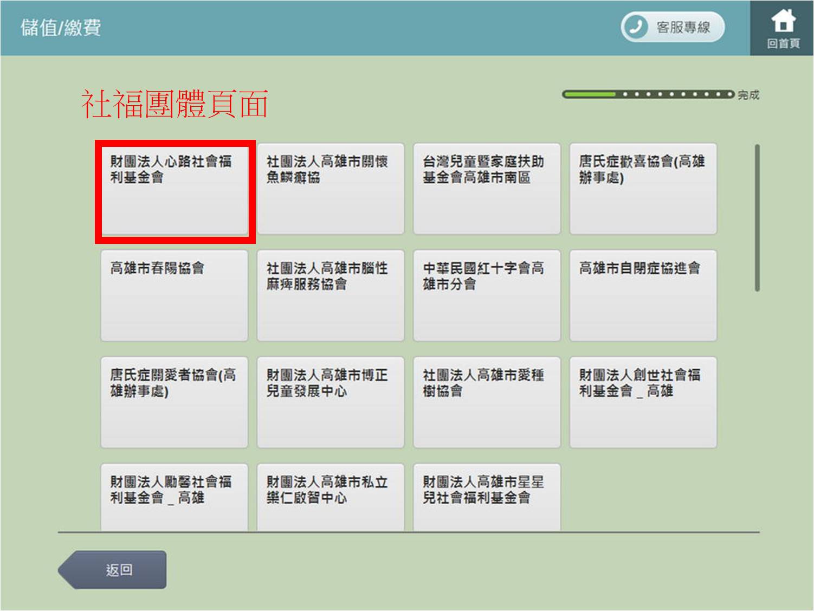Choose 財團法人高雄市星星兒社會福利基金會
The height and width of the screenshot is (611, 814).
[487, 497]
